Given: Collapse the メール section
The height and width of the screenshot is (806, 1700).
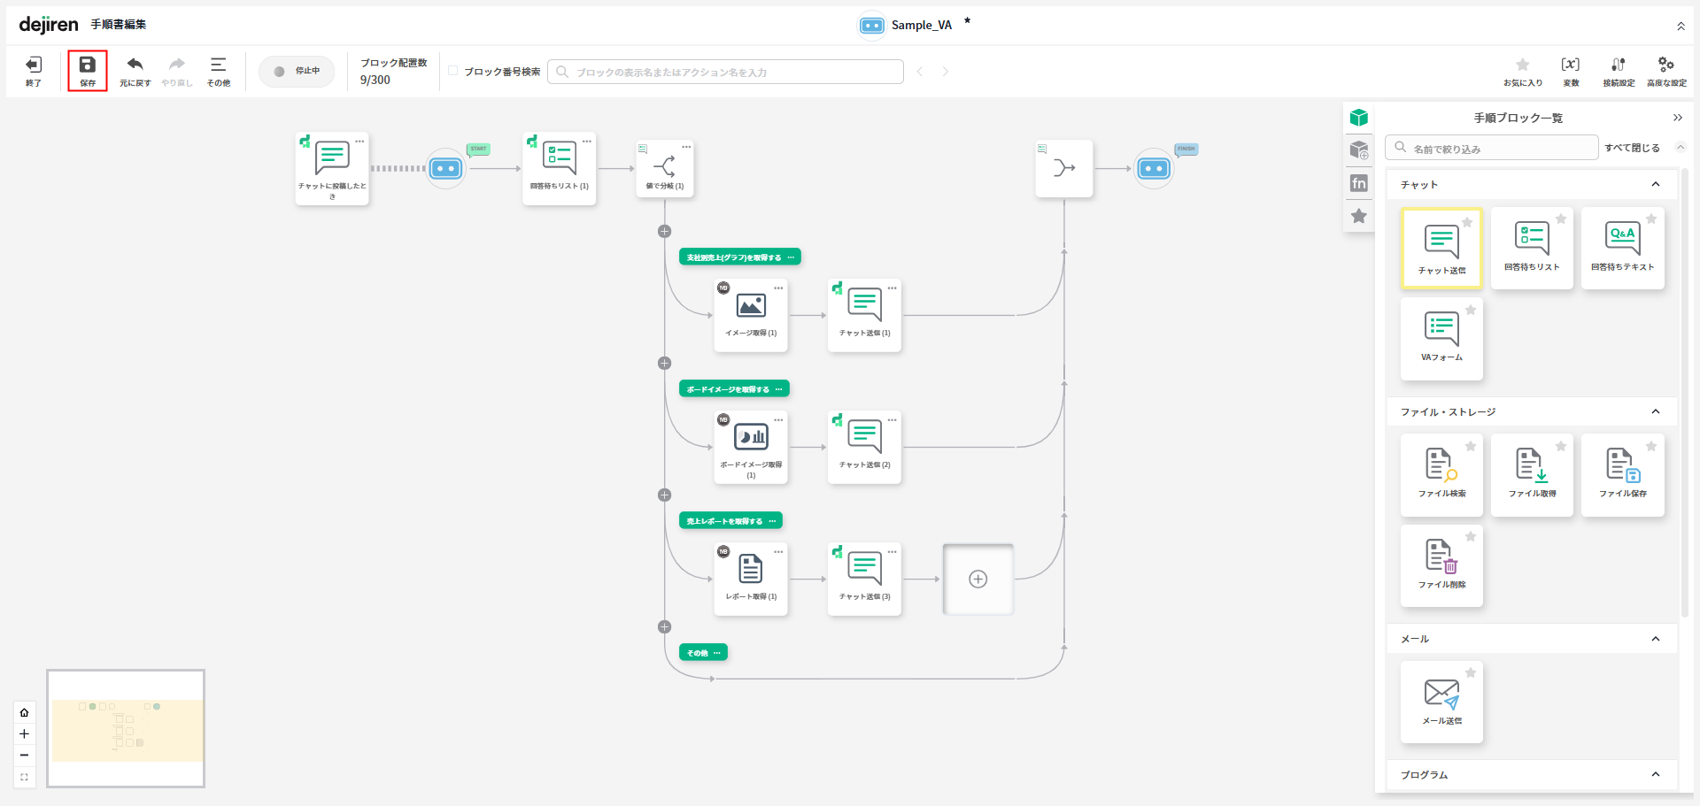Looking at the screenshot, I should (x=1655, y=639).
